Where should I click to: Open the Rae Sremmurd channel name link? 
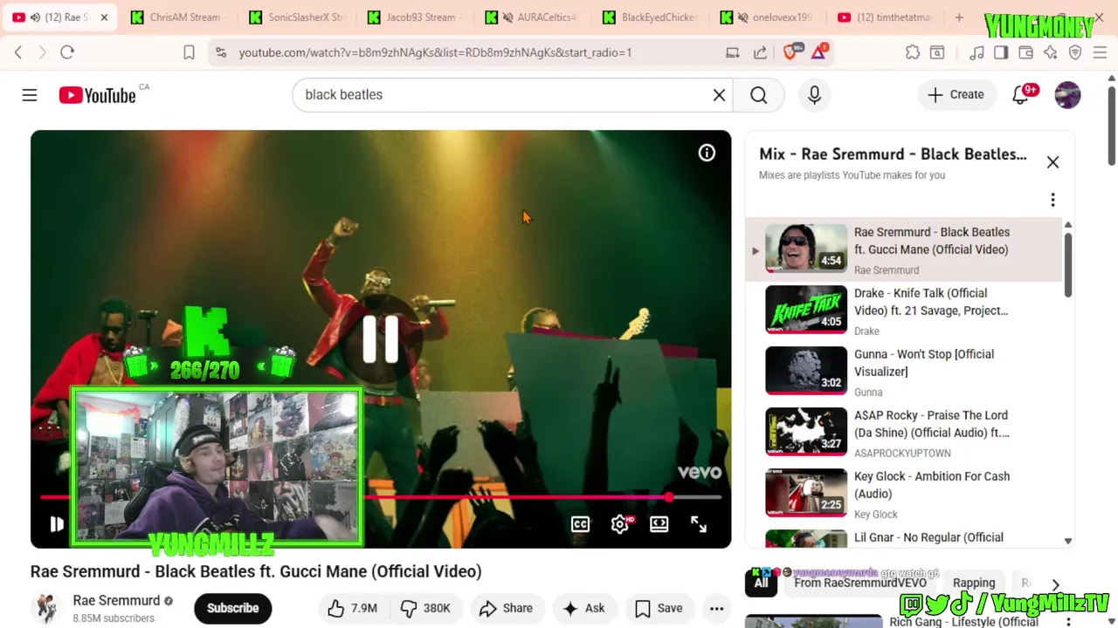coord(116,600)
